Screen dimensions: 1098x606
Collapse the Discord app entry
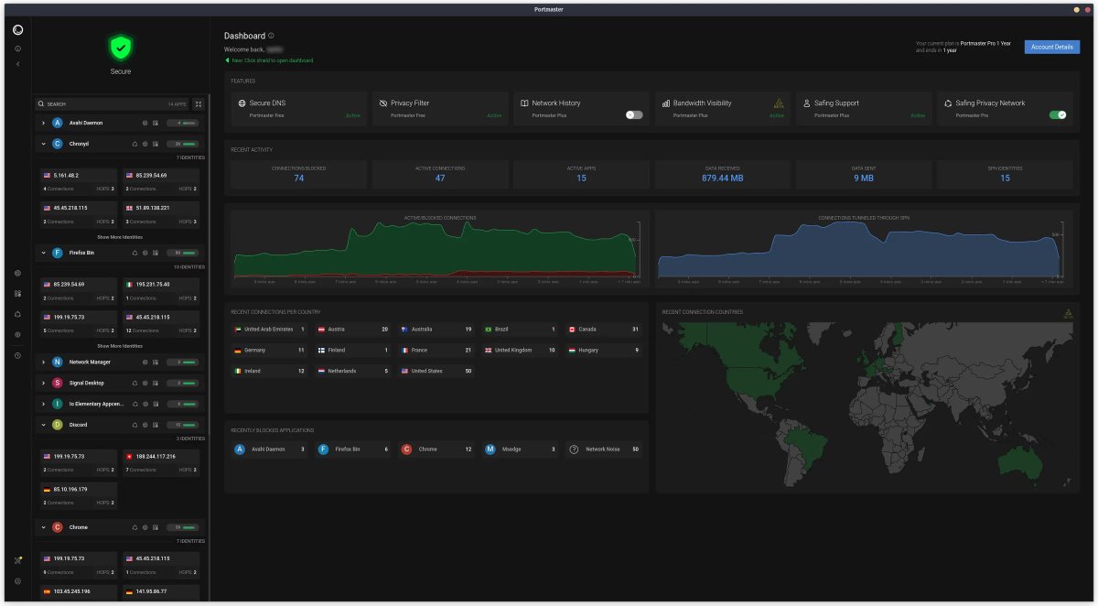tap(43, 425)
